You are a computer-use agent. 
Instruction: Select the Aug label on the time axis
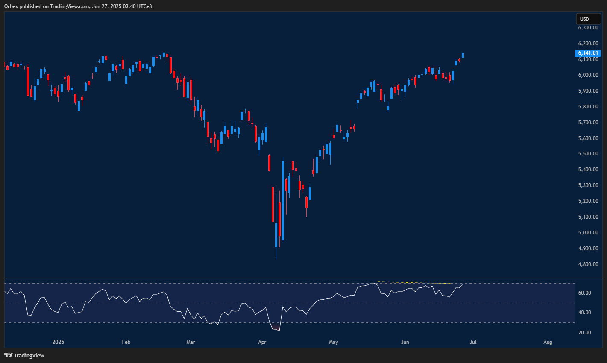pyautogui.click(x=548, y=342)
